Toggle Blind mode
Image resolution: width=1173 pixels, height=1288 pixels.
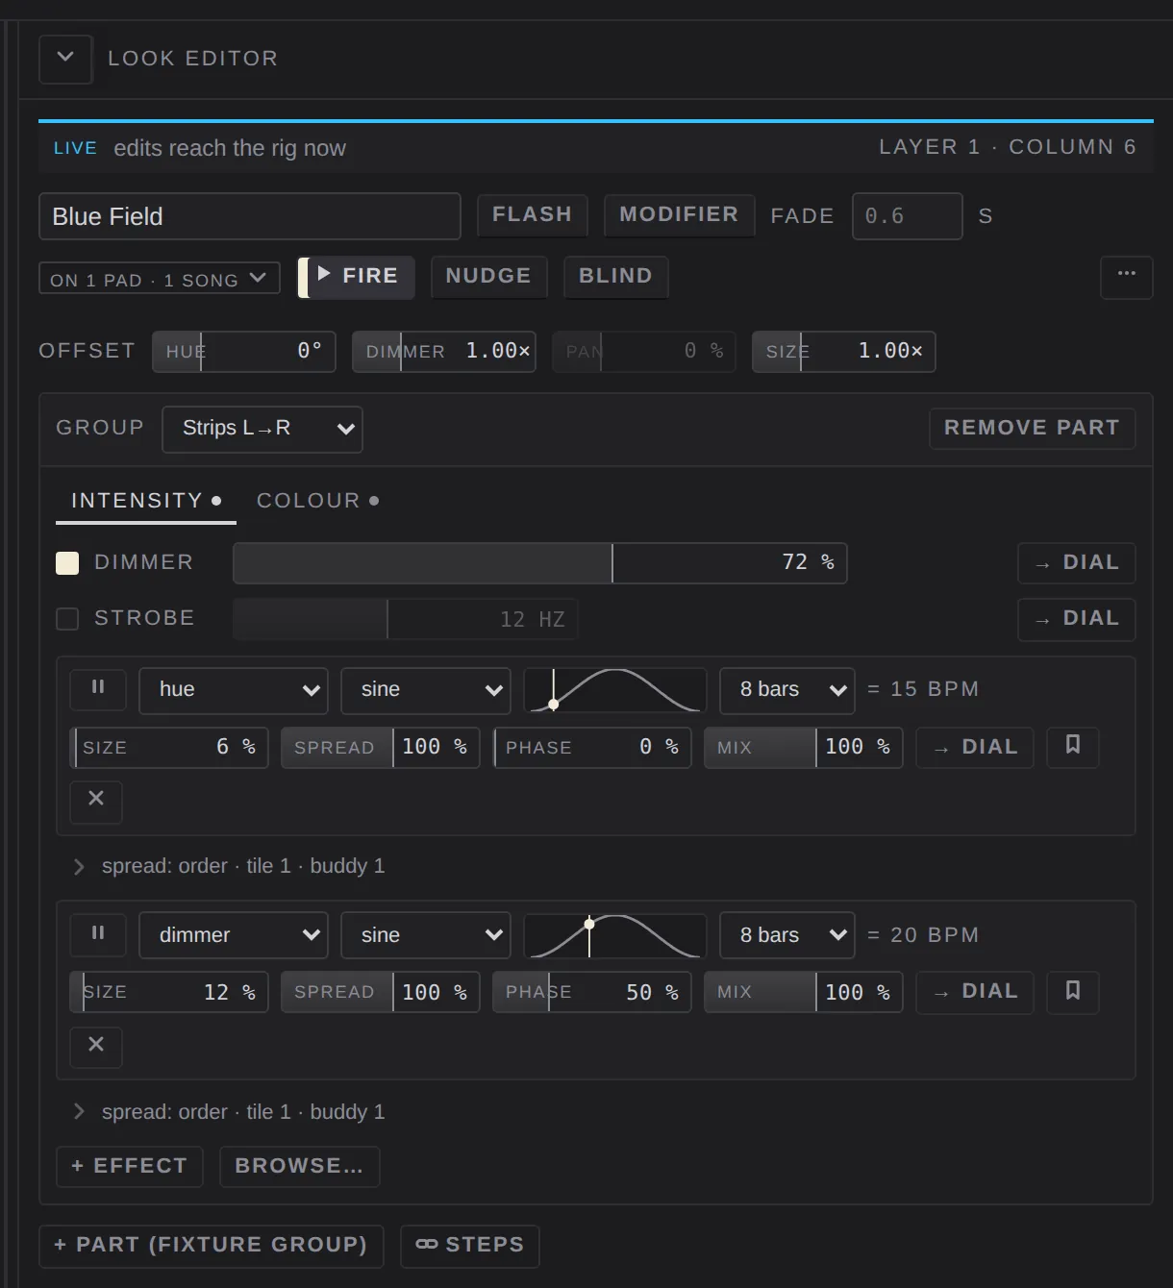pos(615,277)
